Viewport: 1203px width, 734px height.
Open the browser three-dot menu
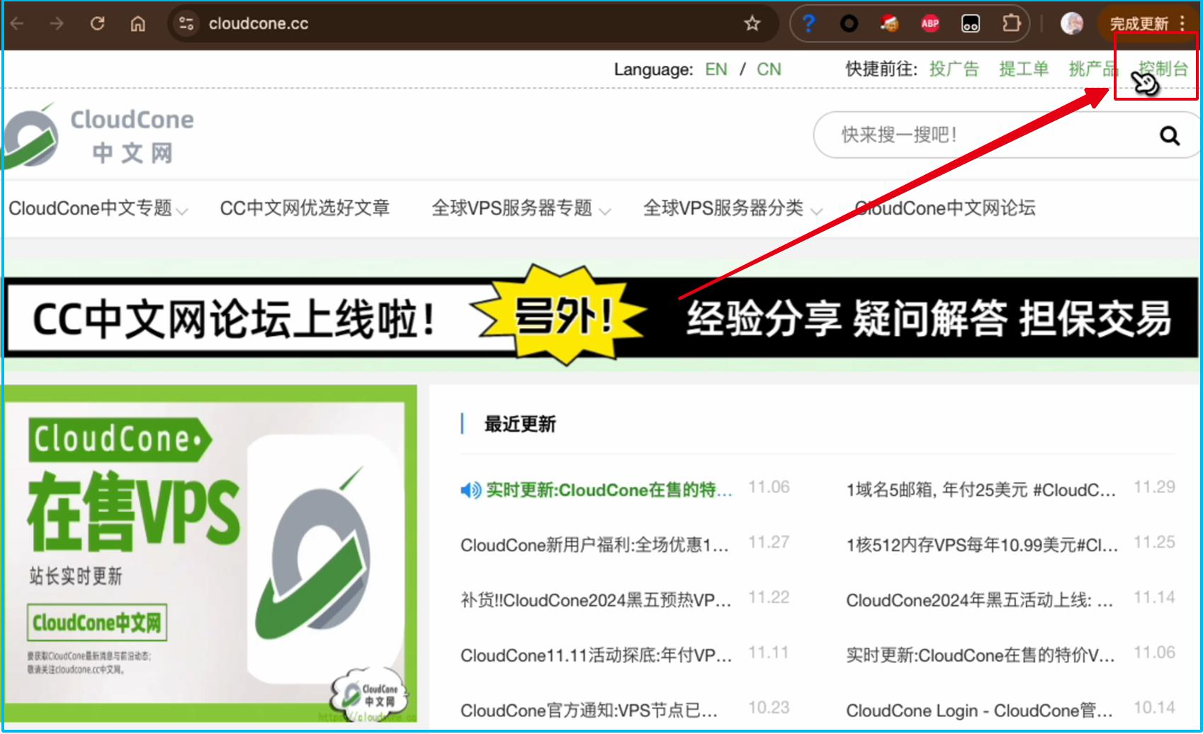(1183, 23)
